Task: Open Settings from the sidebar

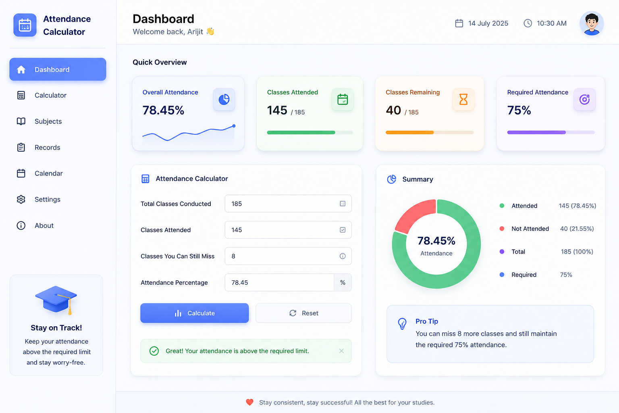Action: (58, 199)
